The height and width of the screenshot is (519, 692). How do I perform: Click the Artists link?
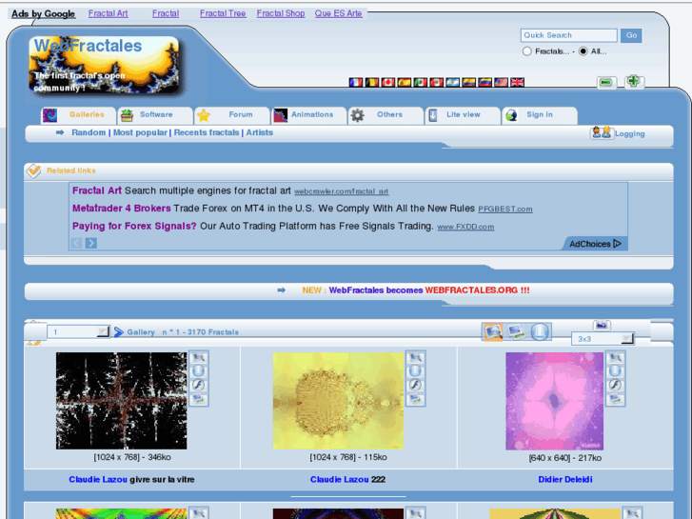(x=260, y=132)
